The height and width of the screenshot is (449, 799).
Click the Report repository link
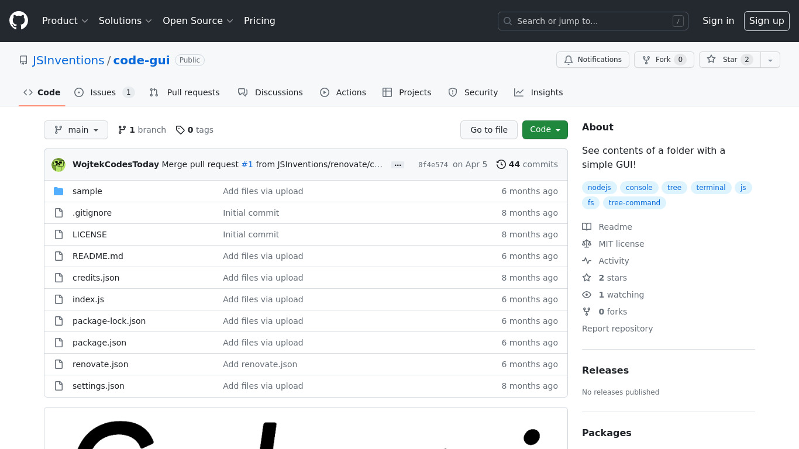point(617,329)
